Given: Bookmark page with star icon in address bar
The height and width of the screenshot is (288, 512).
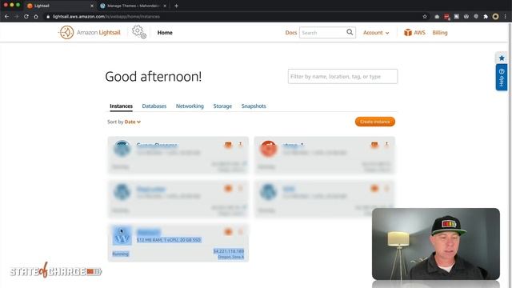Looking at the screenshot, I should [425, 16].
